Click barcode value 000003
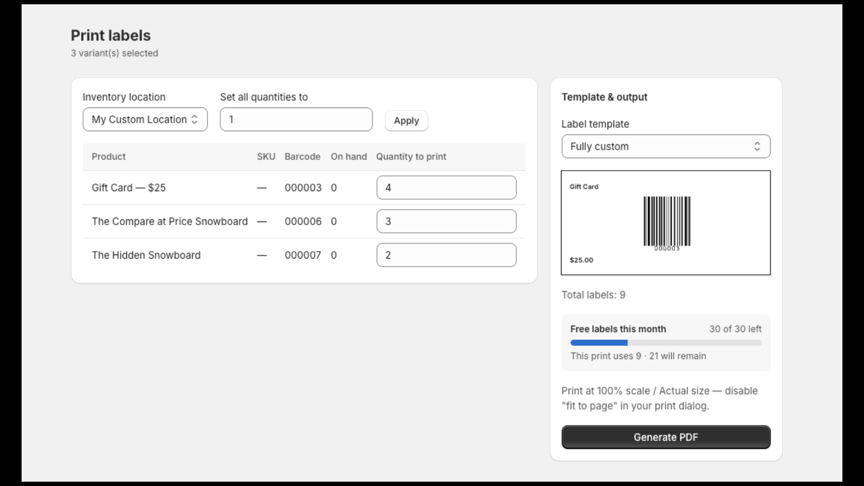This screenshot has width=864, height=486. (303, 187)
